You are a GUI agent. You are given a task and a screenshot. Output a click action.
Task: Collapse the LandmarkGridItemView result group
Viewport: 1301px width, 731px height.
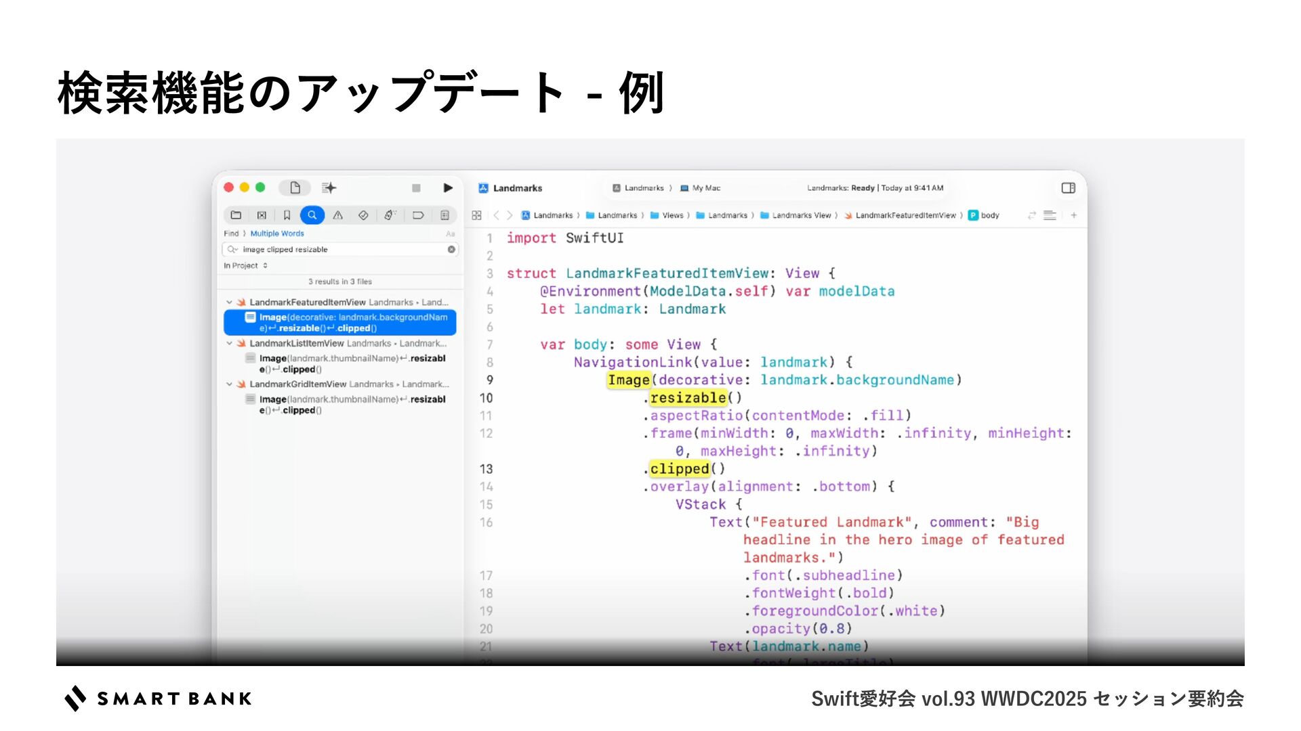[x=229, y=384]
